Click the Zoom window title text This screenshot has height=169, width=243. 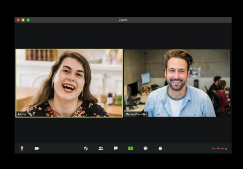(123, 20)
